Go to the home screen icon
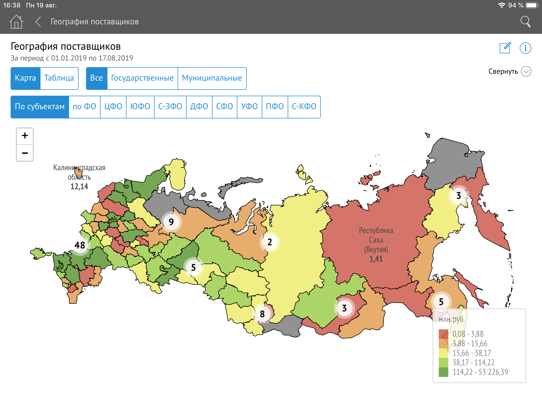Image resolution: width=542 pixels, height=406 pixels. 16,22
